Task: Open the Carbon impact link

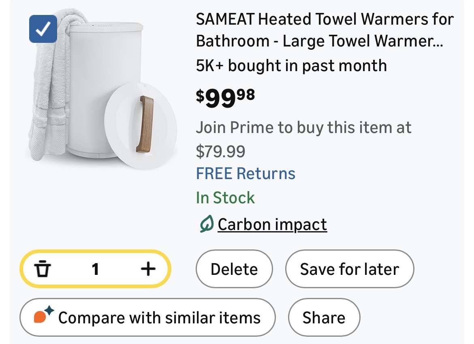Action: [x=272, y=224]
